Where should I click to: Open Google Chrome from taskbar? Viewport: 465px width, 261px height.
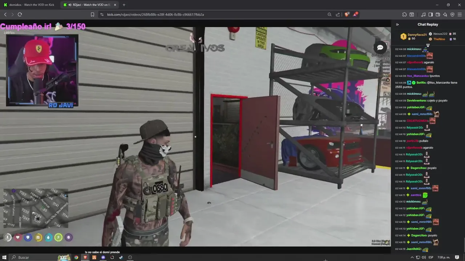76,257
